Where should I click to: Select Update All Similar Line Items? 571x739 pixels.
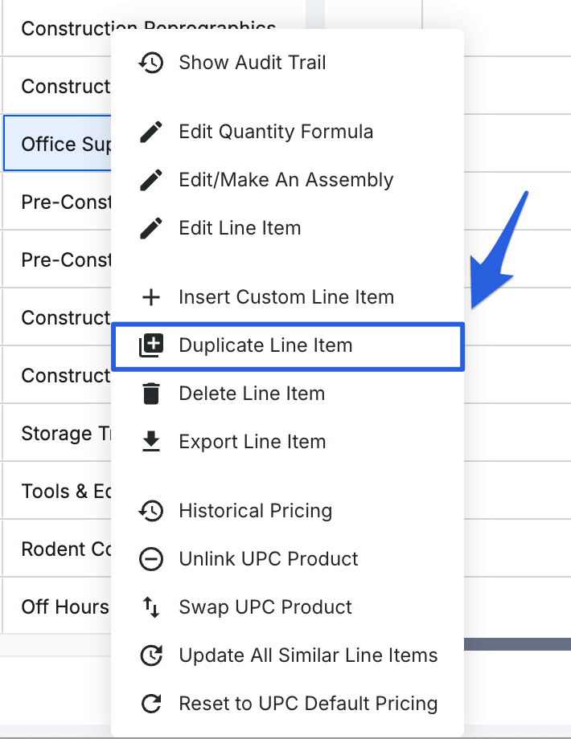pos(308,655)
